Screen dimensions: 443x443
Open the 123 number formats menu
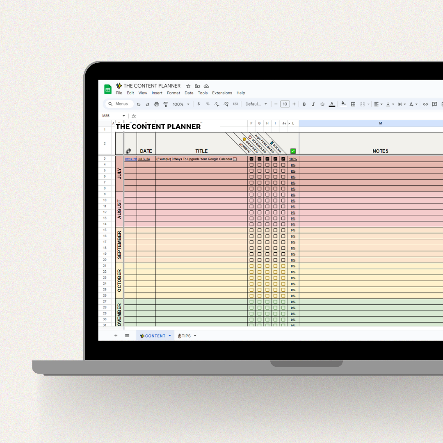[235, 104]
